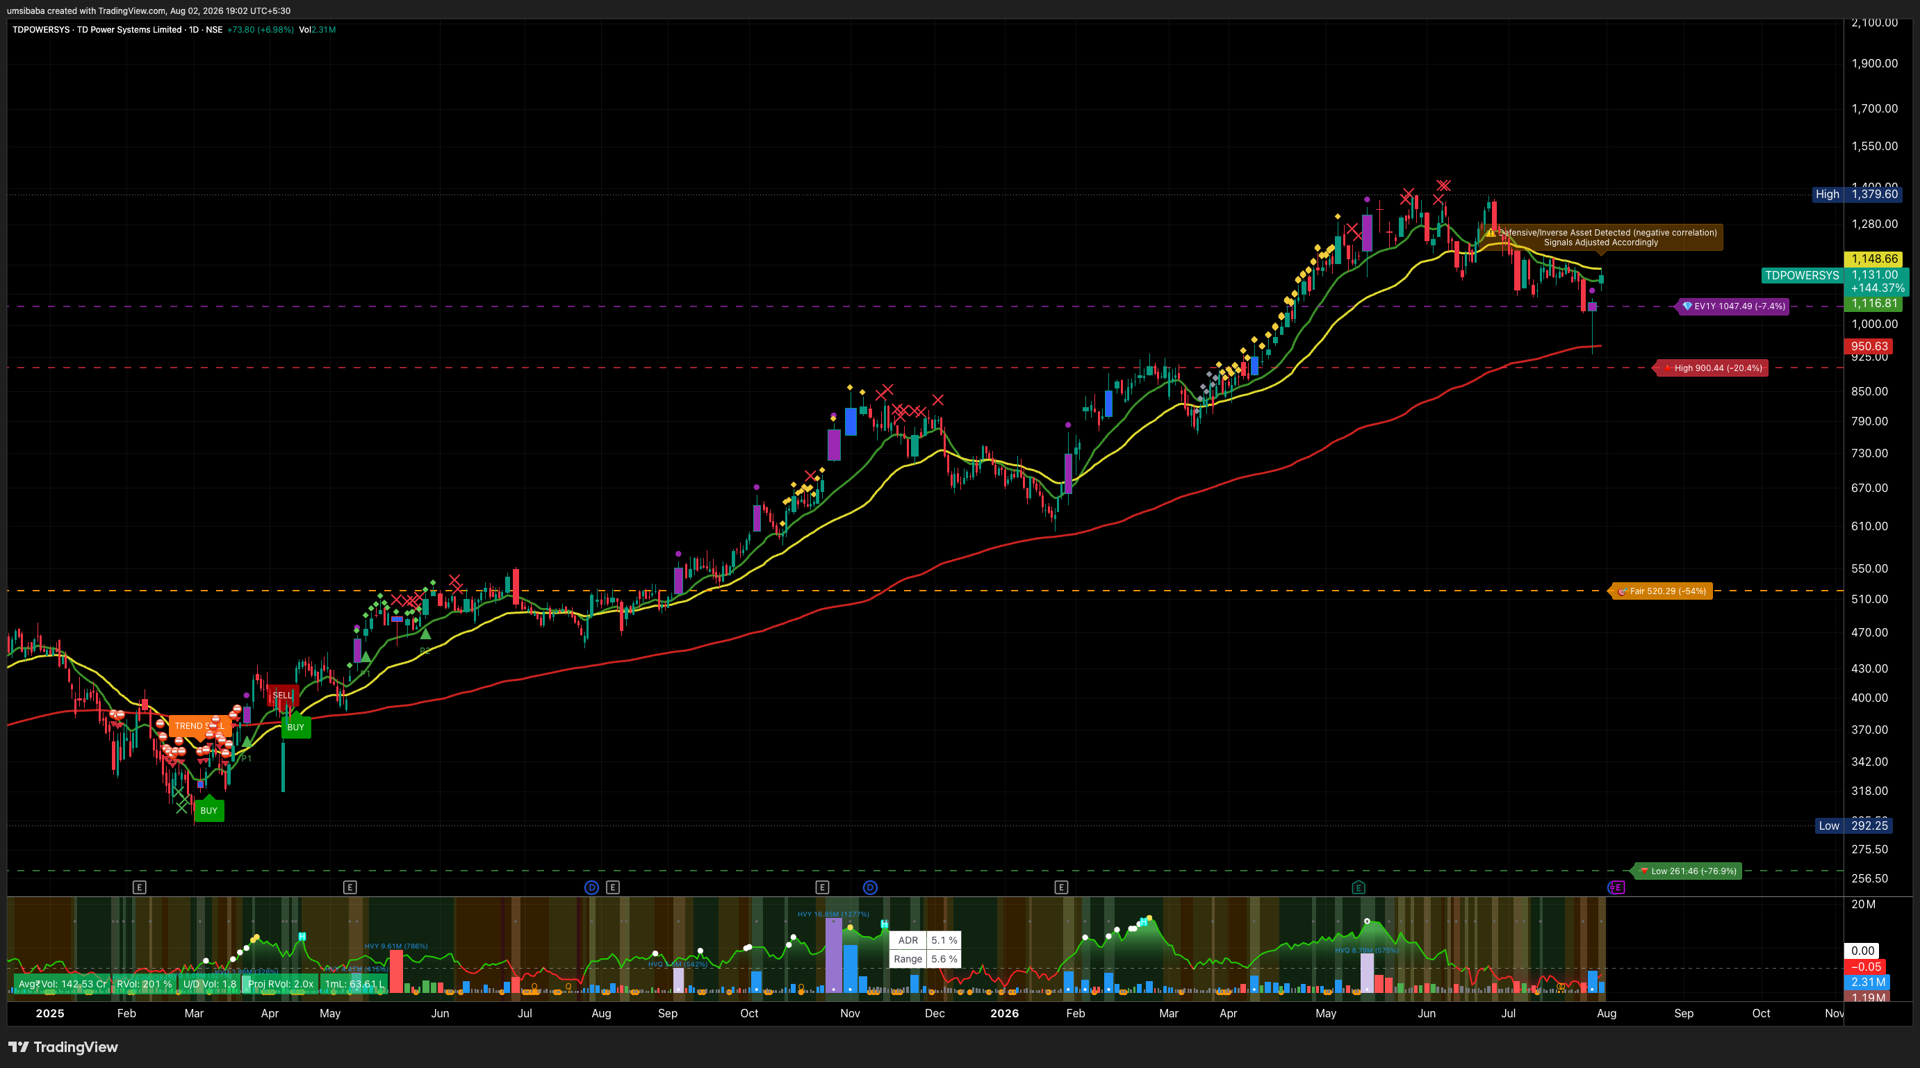Click the green BUY signal at the March 2025 low
Viewport: 1920px width, 1068px height.
click(208, 810)
